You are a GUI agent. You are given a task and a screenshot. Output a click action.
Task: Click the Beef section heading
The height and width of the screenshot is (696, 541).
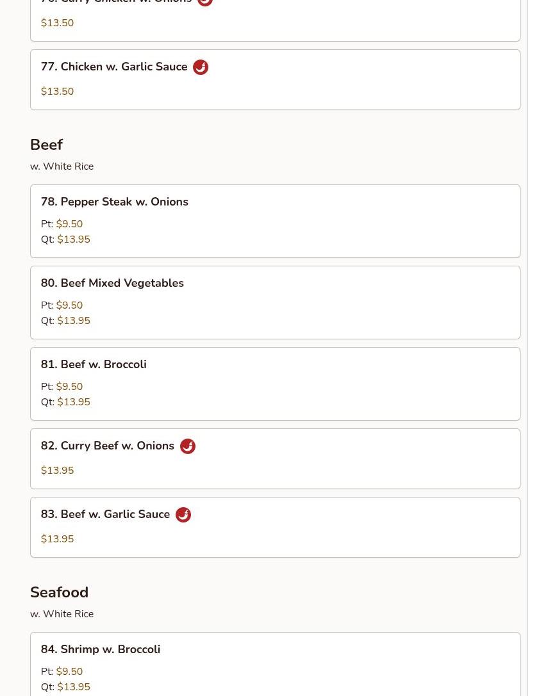[47, 145]
